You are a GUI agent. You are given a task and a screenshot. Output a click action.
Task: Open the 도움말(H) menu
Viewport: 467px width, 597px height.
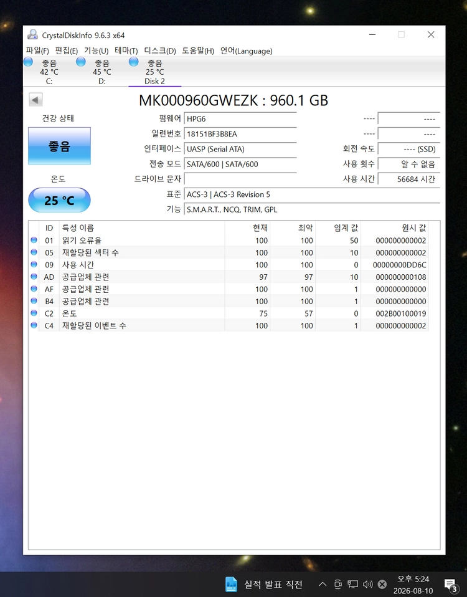point(198,50)
